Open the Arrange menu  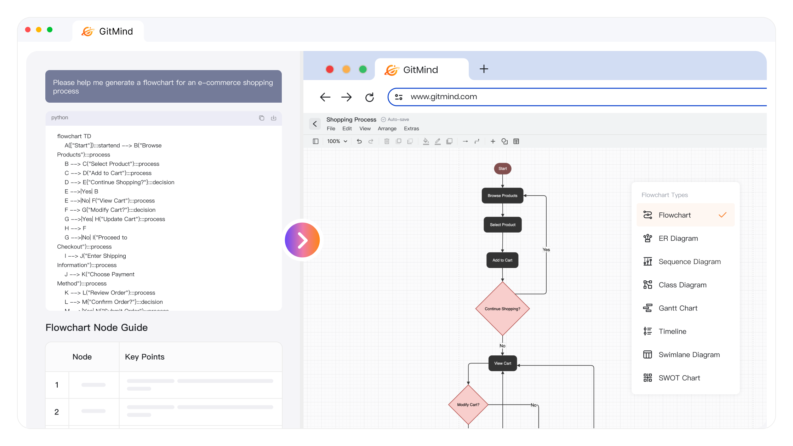tap(387, 128)
